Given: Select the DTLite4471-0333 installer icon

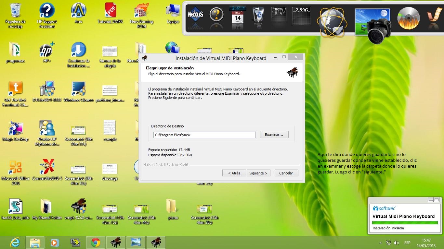Looking at the screenshot, I should point(47,92).
